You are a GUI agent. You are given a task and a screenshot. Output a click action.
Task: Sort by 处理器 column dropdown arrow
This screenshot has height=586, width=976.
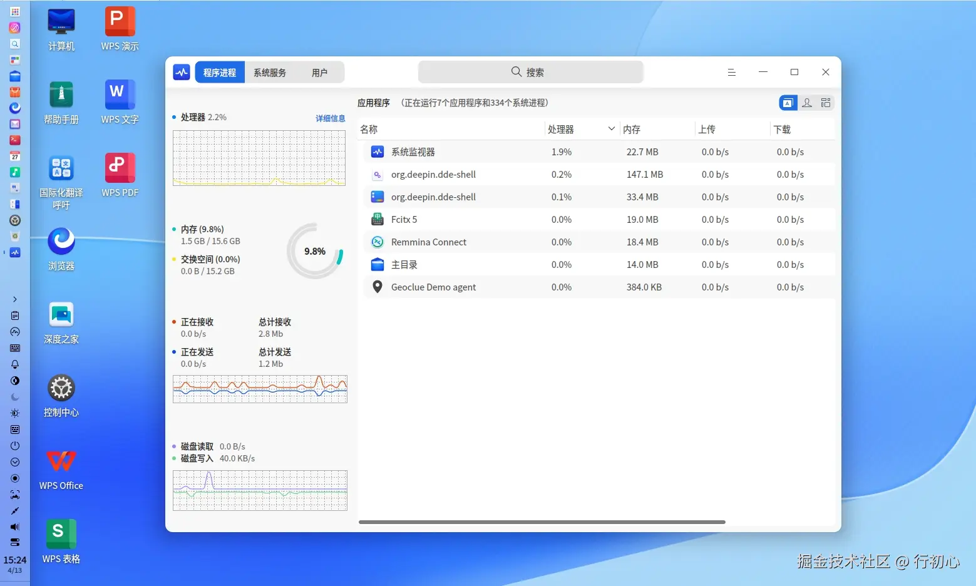(x=612, y=128)
